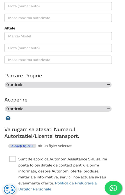Screen dimensions: 125x195
Task: Click the Acoperire heading
Action: click(x=16, y=100)
